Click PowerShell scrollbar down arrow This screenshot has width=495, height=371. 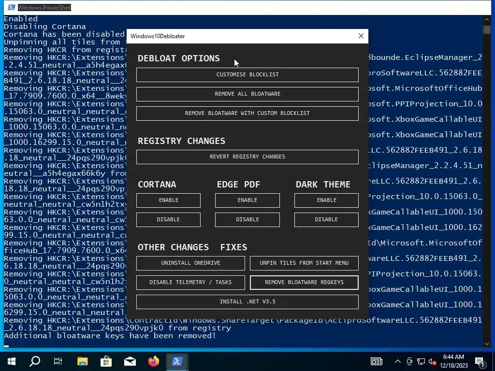pos(486,343)
